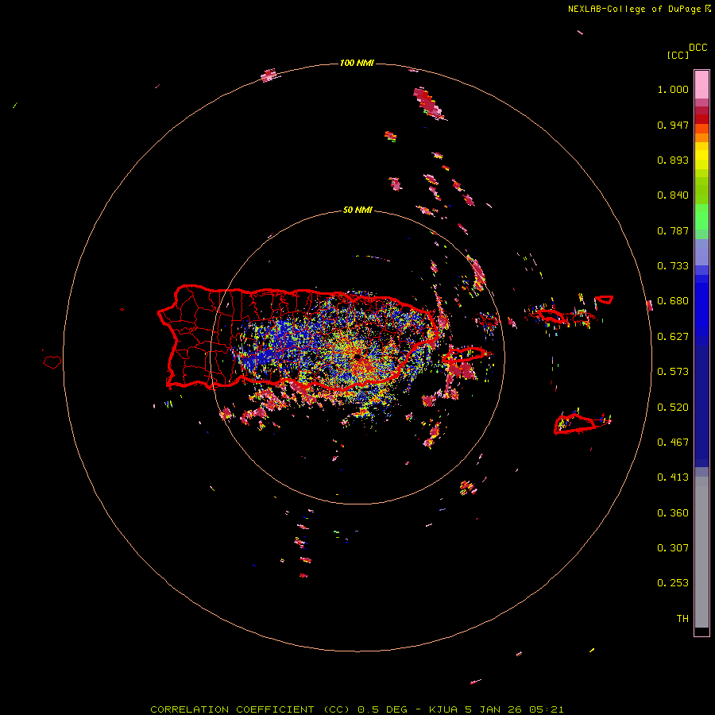This screenshot has width=715, height=715.
Task: Pick the lavender-blue color bar segment
Action: click(x=701, y=252)
